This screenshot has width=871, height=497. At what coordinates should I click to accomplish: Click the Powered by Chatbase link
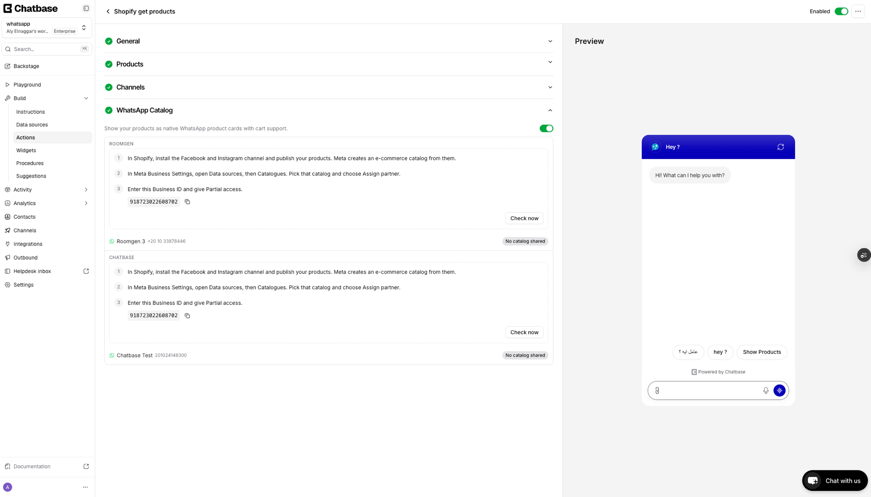(718, 372)
